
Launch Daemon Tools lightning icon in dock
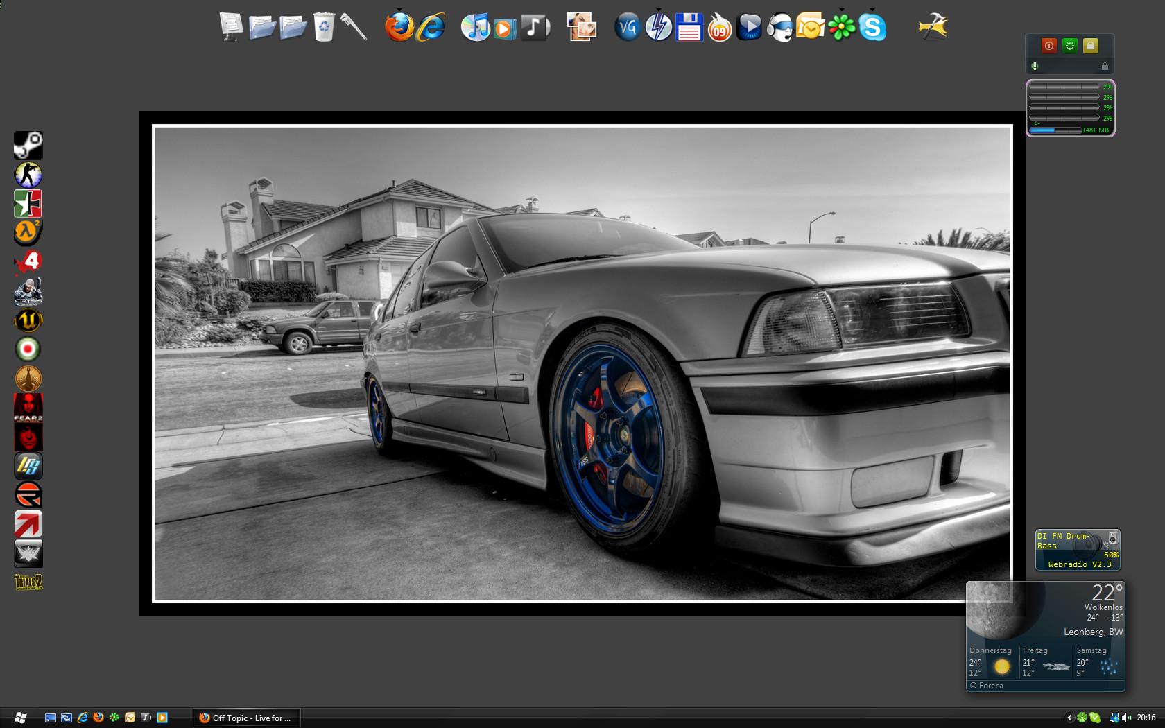click(658, 27)
